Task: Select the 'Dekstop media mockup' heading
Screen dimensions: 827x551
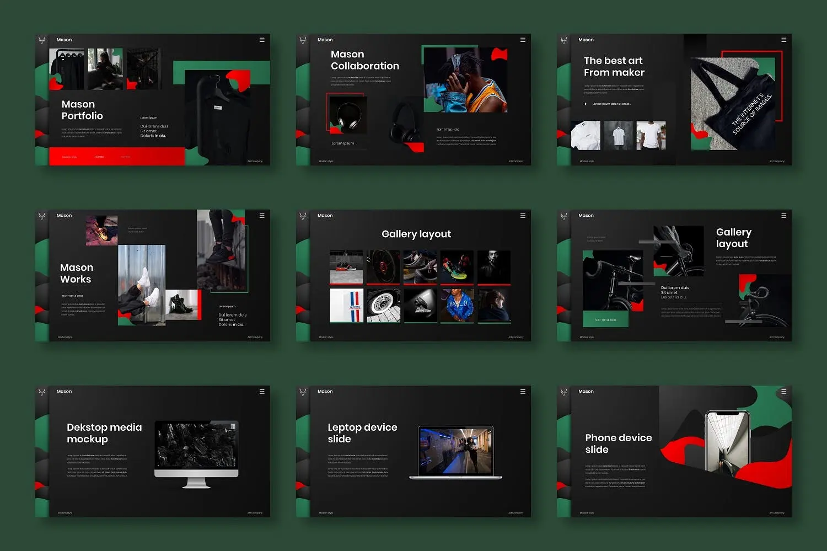Action: tap(104, 433)
